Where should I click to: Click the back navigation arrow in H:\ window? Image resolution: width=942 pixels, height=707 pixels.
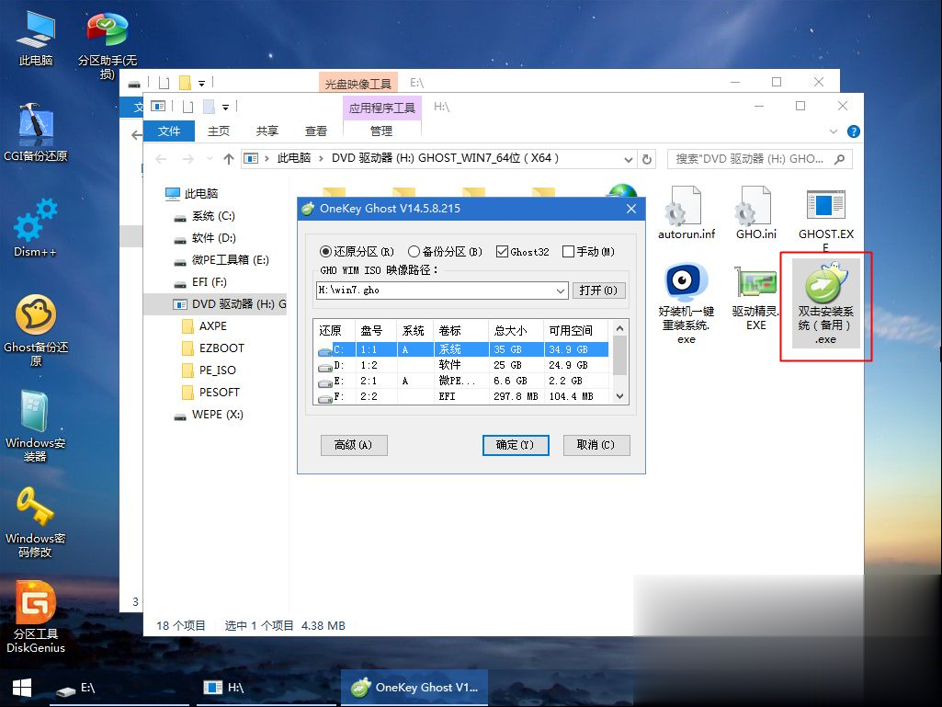[x=161, y=159]
